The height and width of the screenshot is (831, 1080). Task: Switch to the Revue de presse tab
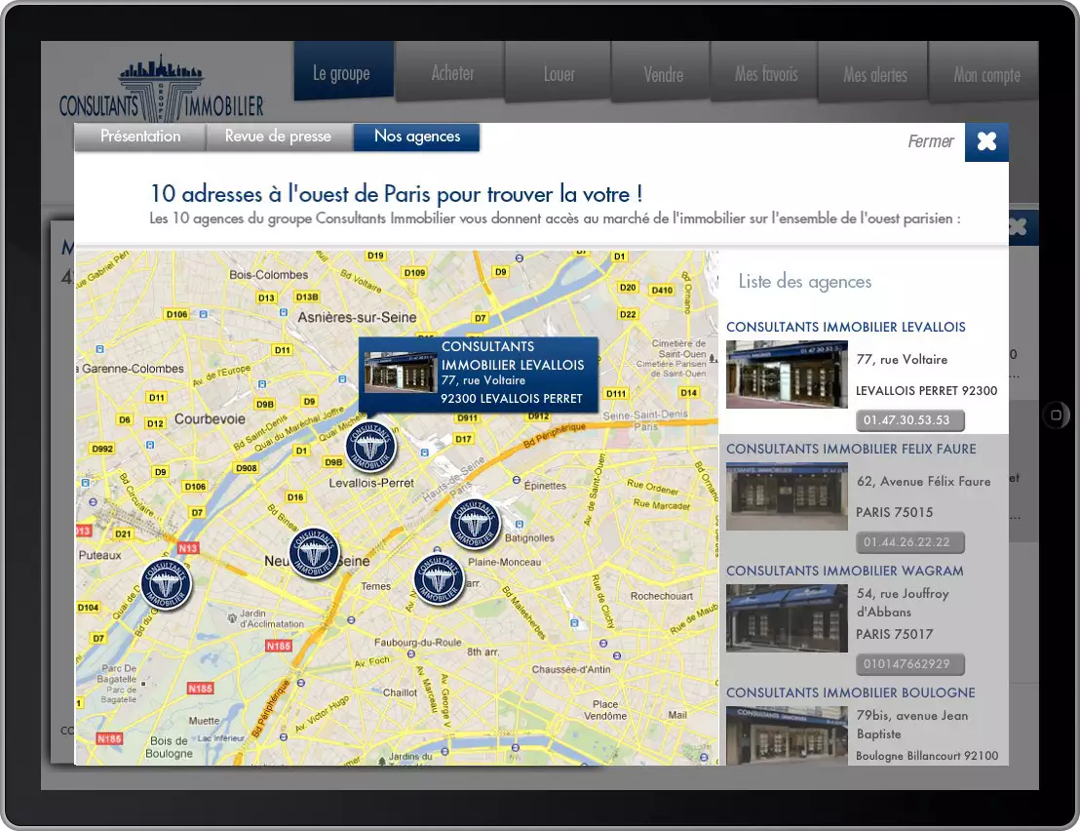[x=280, y=137]
